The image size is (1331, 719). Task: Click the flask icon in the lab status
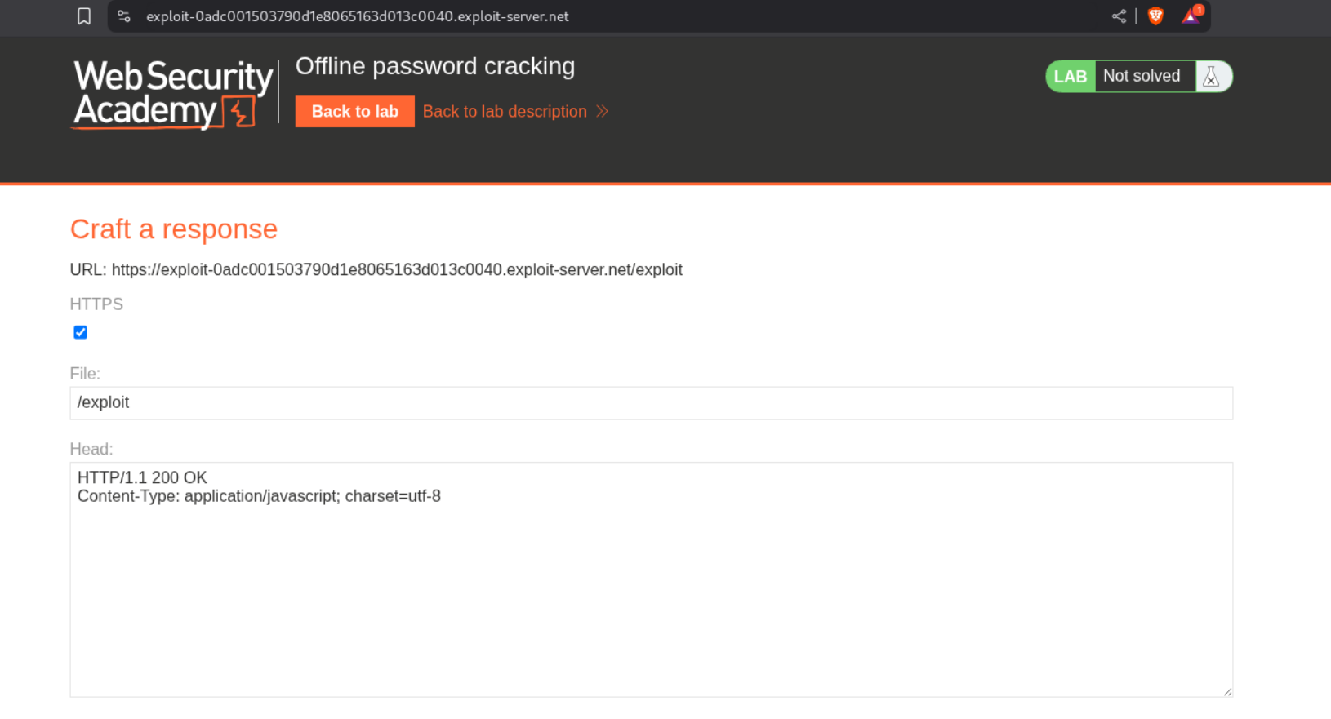click(1212, 77)
